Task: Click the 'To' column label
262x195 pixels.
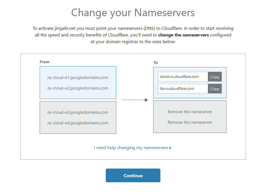Action: tap(155, 63)
